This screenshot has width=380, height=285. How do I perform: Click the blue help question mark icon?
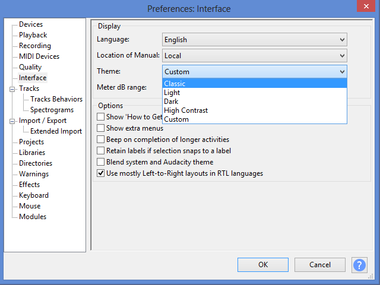point(359,265)
